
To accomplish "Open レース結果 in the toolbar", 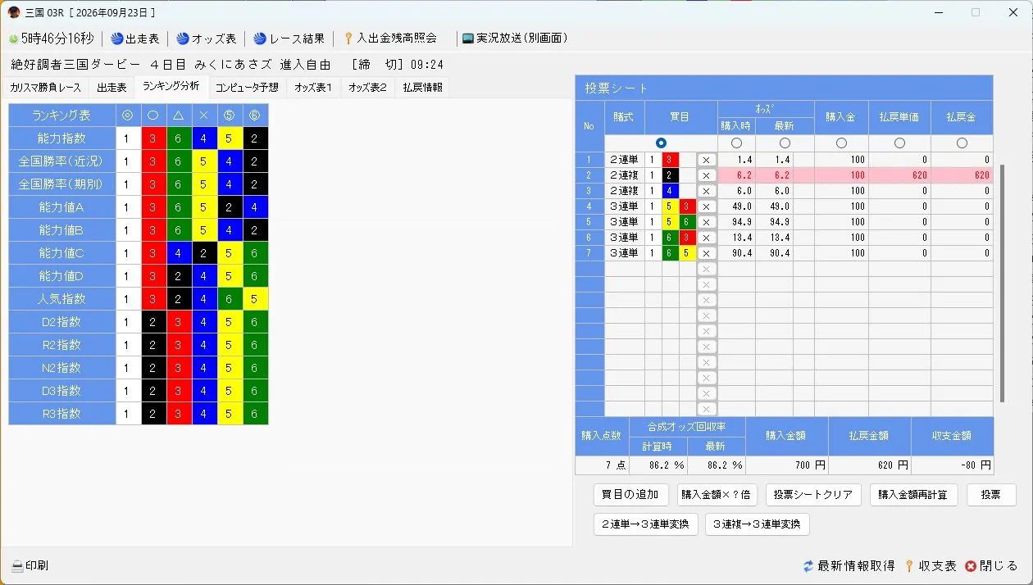I will [x=289, y=39].
